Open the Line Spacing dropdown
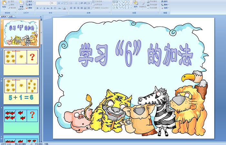This screenshot has width=226, height=145. click(x=89, y=3)
